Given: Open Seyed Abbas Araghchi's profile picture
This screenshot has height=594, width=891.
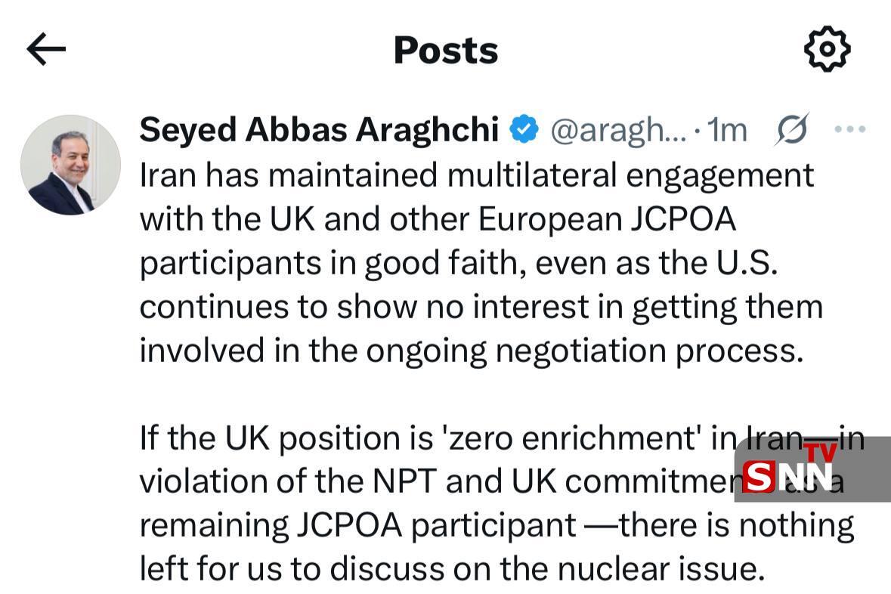Looking at the screenshot, I should coord(70,166).
